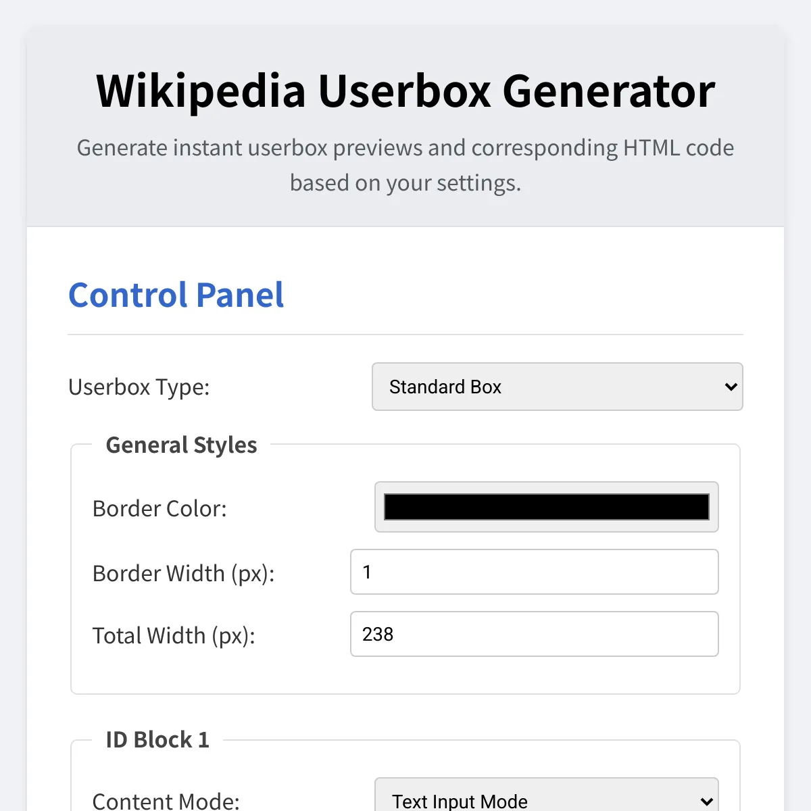Click the 'Standard Box' selected option text
The height and width of the screenshot is (811, 811).
(x=445, y=387)
